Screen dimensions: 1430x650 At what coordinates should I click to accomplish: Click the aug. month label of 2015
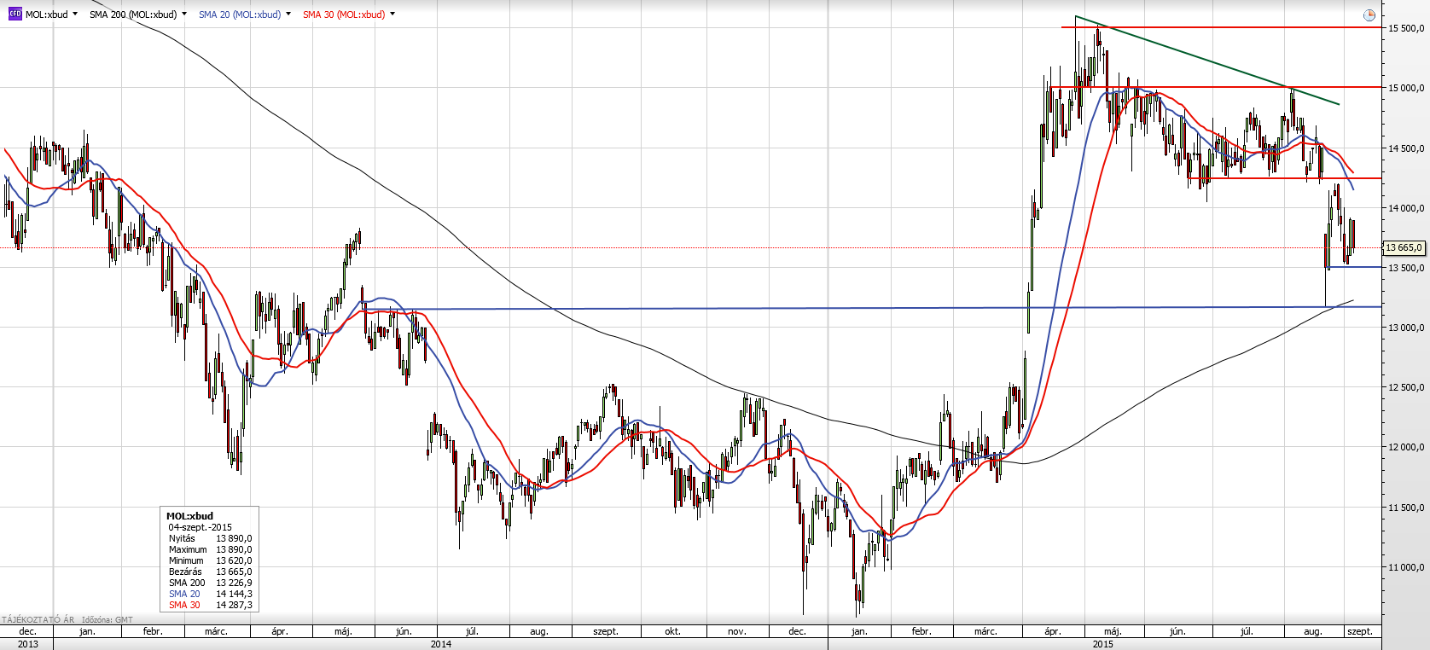[1313, 632]
